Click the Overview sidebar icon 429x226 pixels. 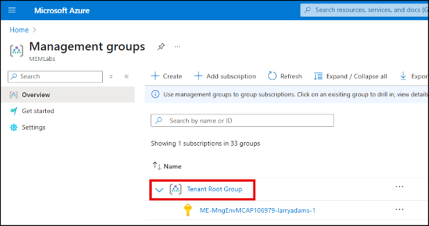pyautogui.click(x=13, y=95)
